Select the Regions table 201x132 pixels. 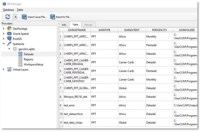[x=28, y=59]
